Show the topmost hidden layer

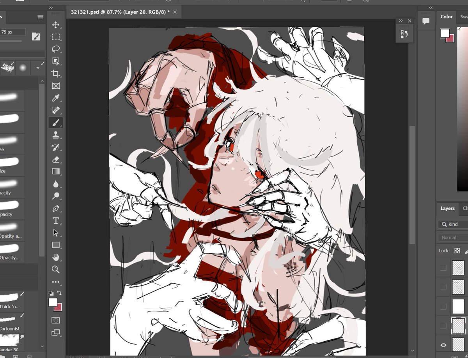(443, 268)
